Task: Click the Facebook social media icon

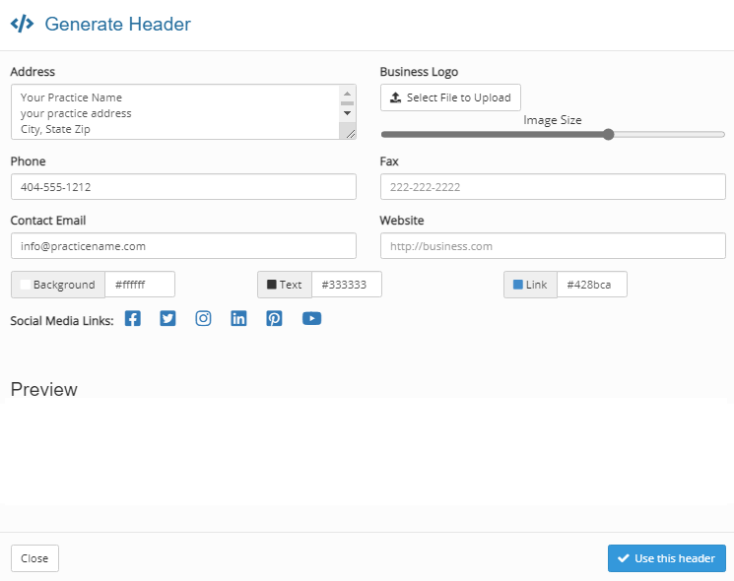Action: click(132, 319)
